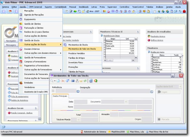The image size is (190, 137).
Task: Open the Assistência por Grupo link
Action: pos(112,36)
